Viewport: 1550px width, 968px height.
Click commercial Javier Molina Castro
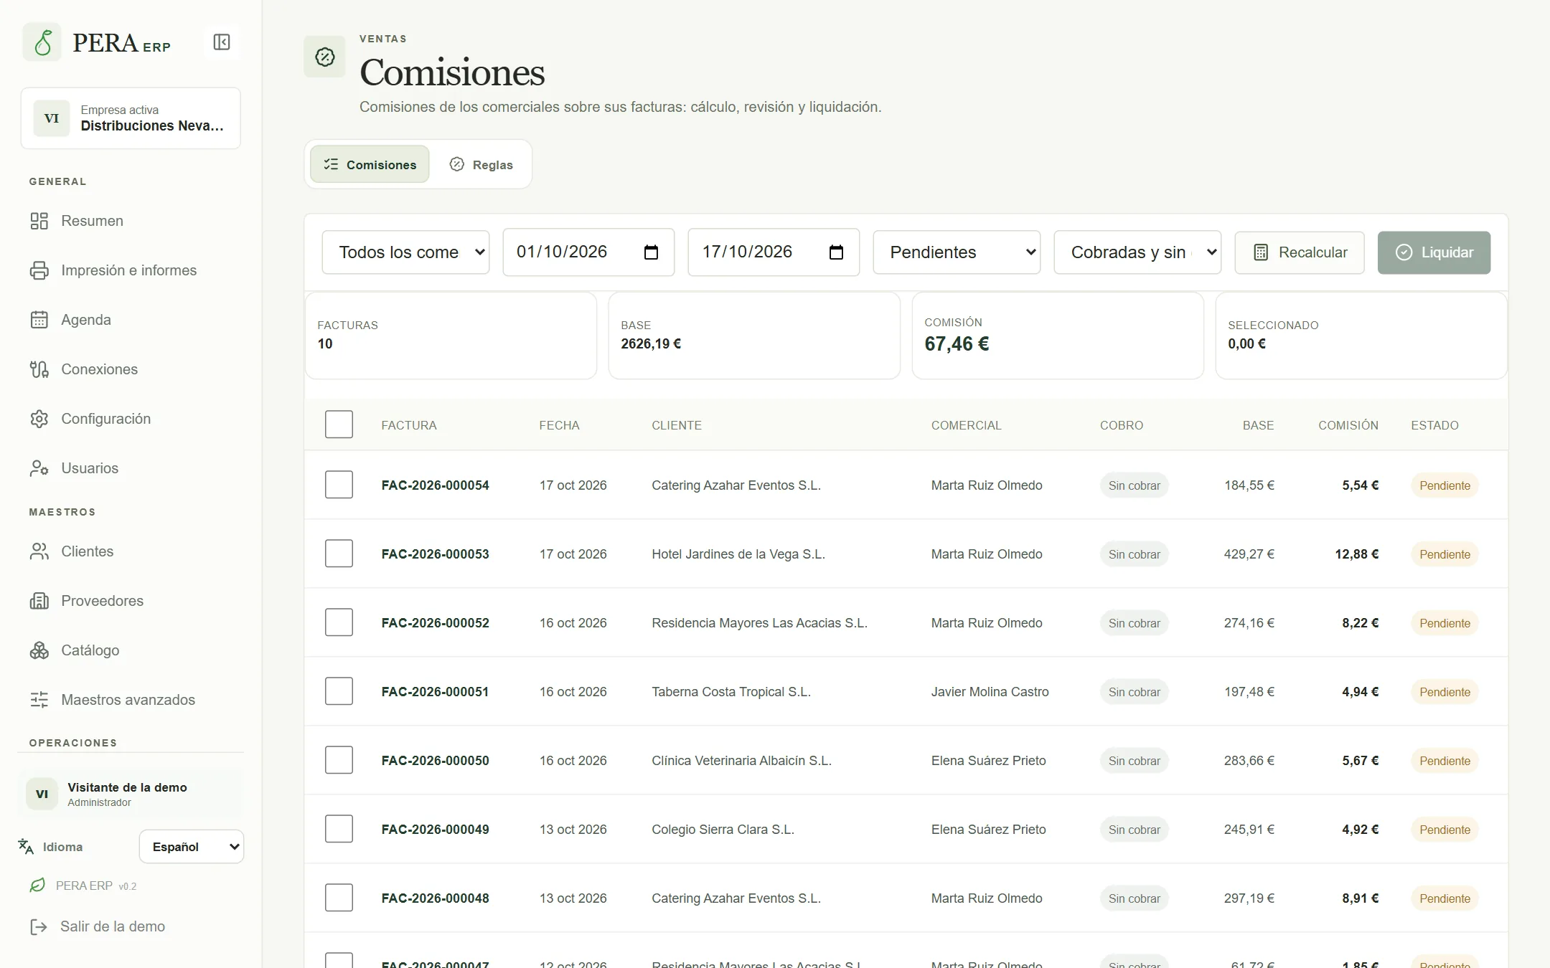coord(990,692)
